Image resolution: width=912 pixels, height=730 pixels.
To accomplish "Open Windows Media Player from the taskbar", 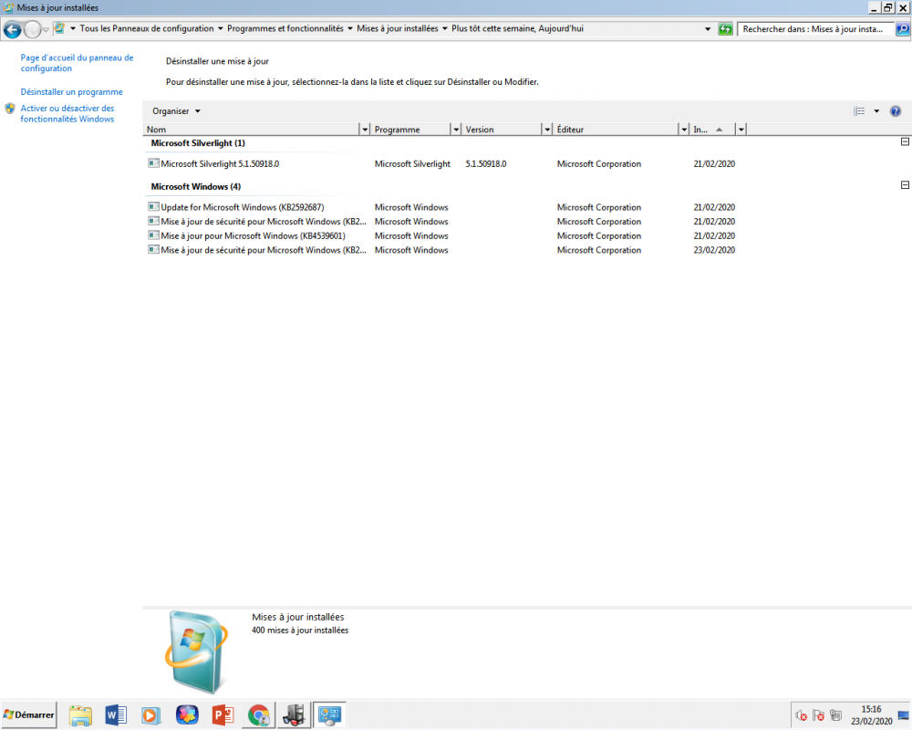I will coord(151,715).
